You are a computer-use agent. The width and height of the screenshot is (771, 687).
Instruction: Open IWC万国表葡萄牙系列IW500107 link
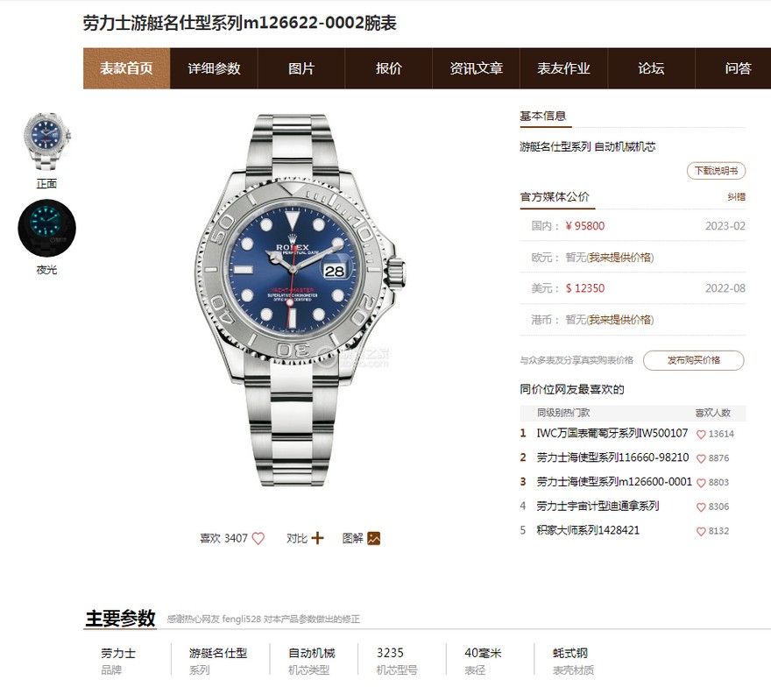612,433
